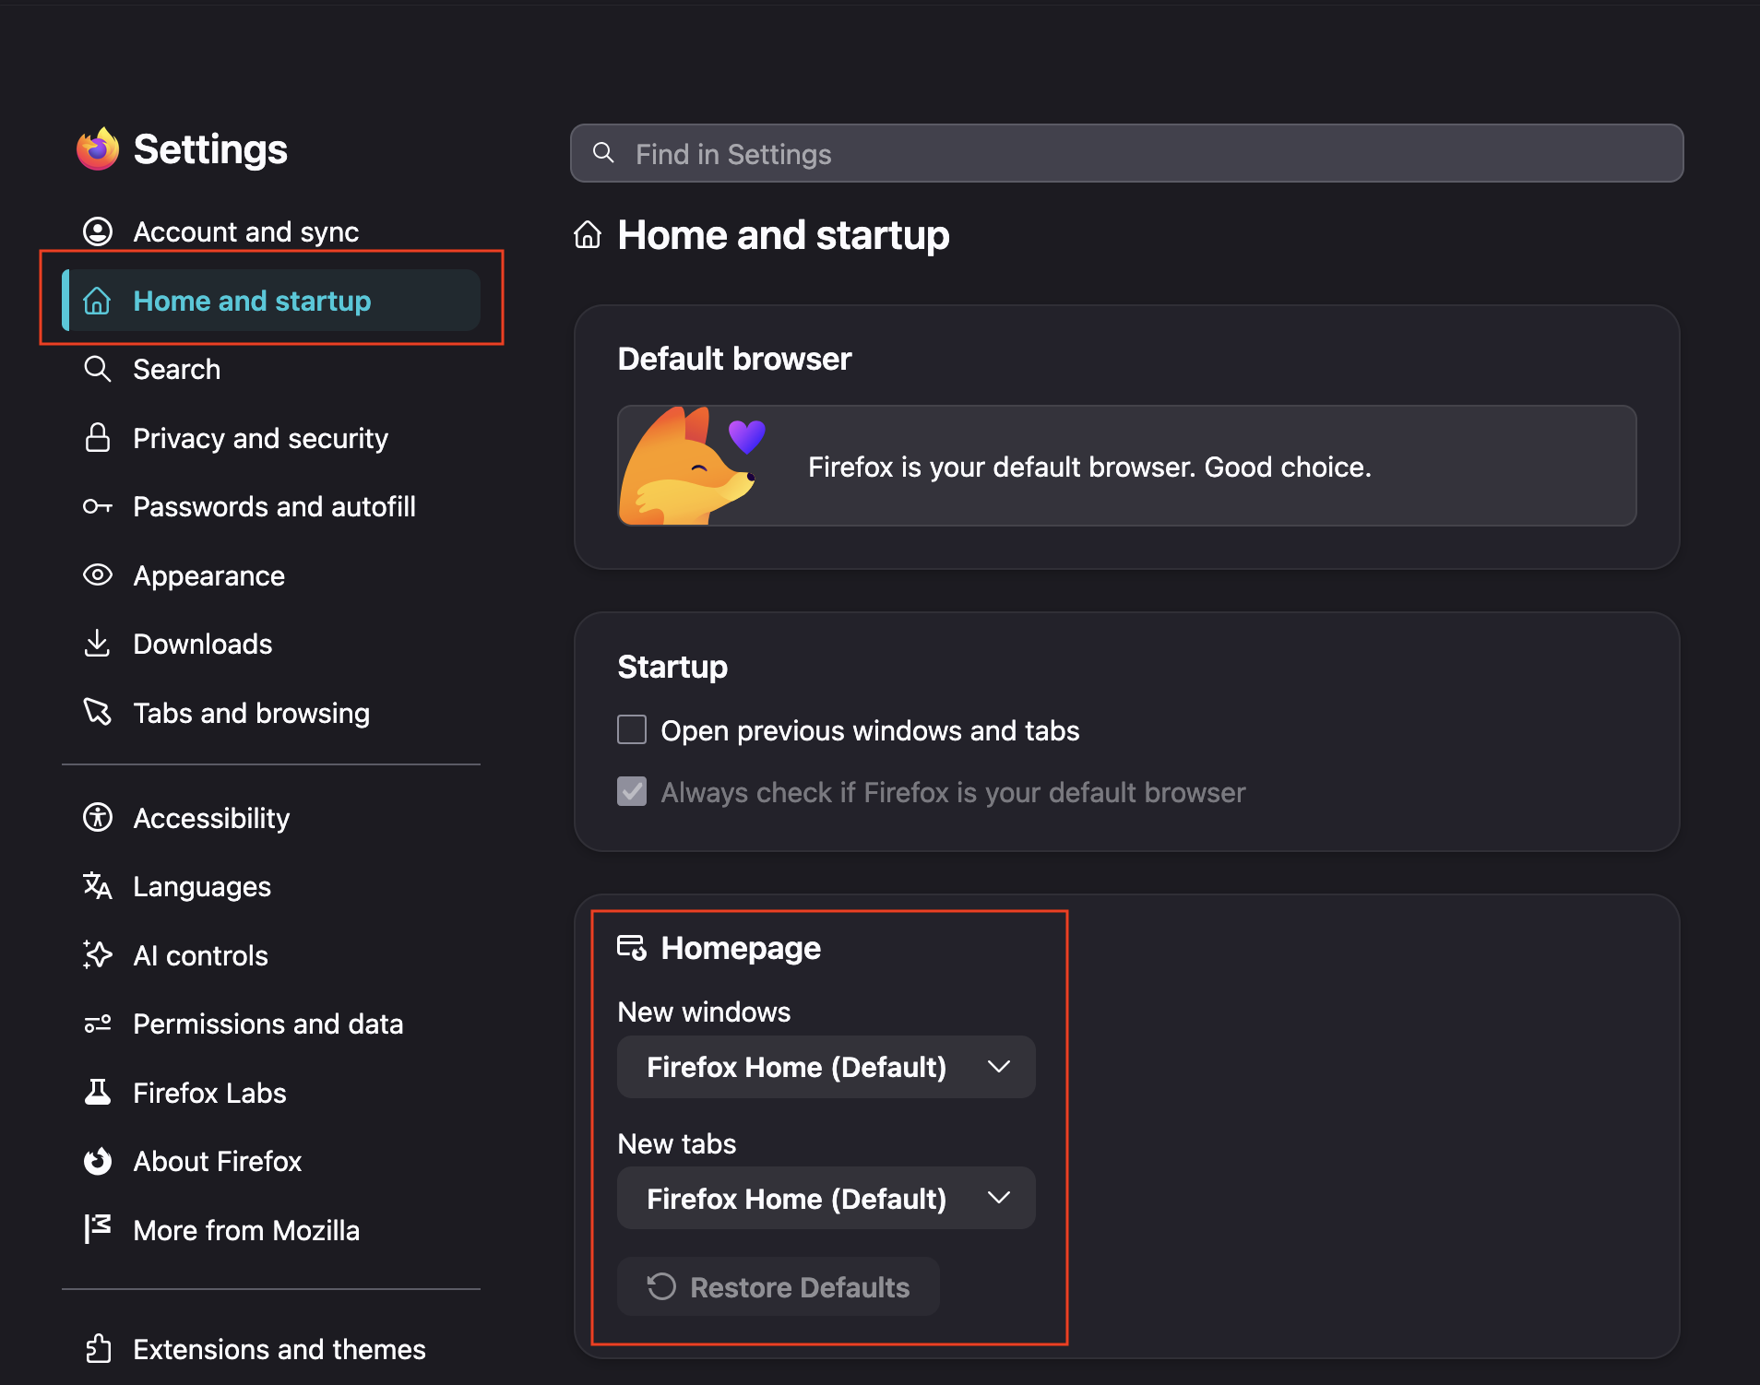The height and width of the screenshot is (1385, 1760).
Task: Open the New windows homepage dropdown
Action: [826, 1067]
